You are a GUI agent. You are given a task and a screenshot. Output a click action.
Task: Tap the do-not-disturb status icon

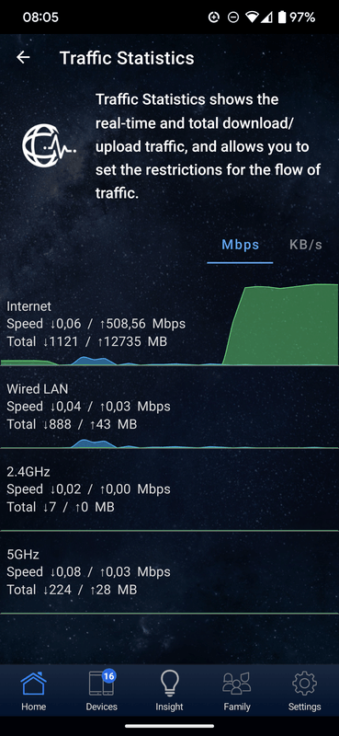(x=232, y=17)
